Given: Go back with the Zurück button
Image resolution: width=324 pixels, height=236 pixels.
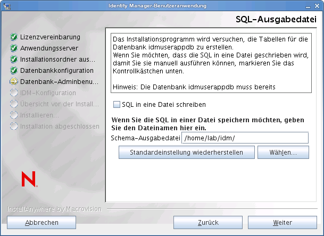Looking at the screenshot, I should (x=208, y=223).
